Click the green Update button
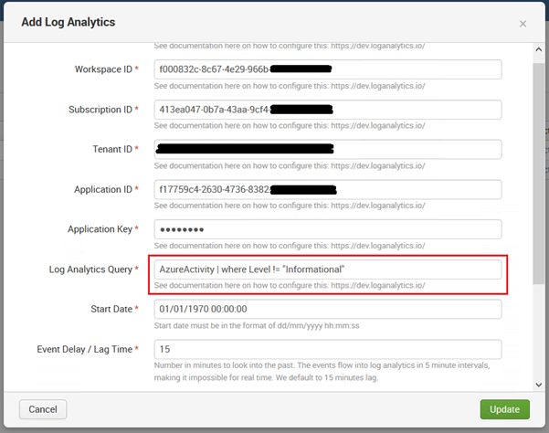The height and width of the screenshot is (433, 549). [x=504, y=408]
